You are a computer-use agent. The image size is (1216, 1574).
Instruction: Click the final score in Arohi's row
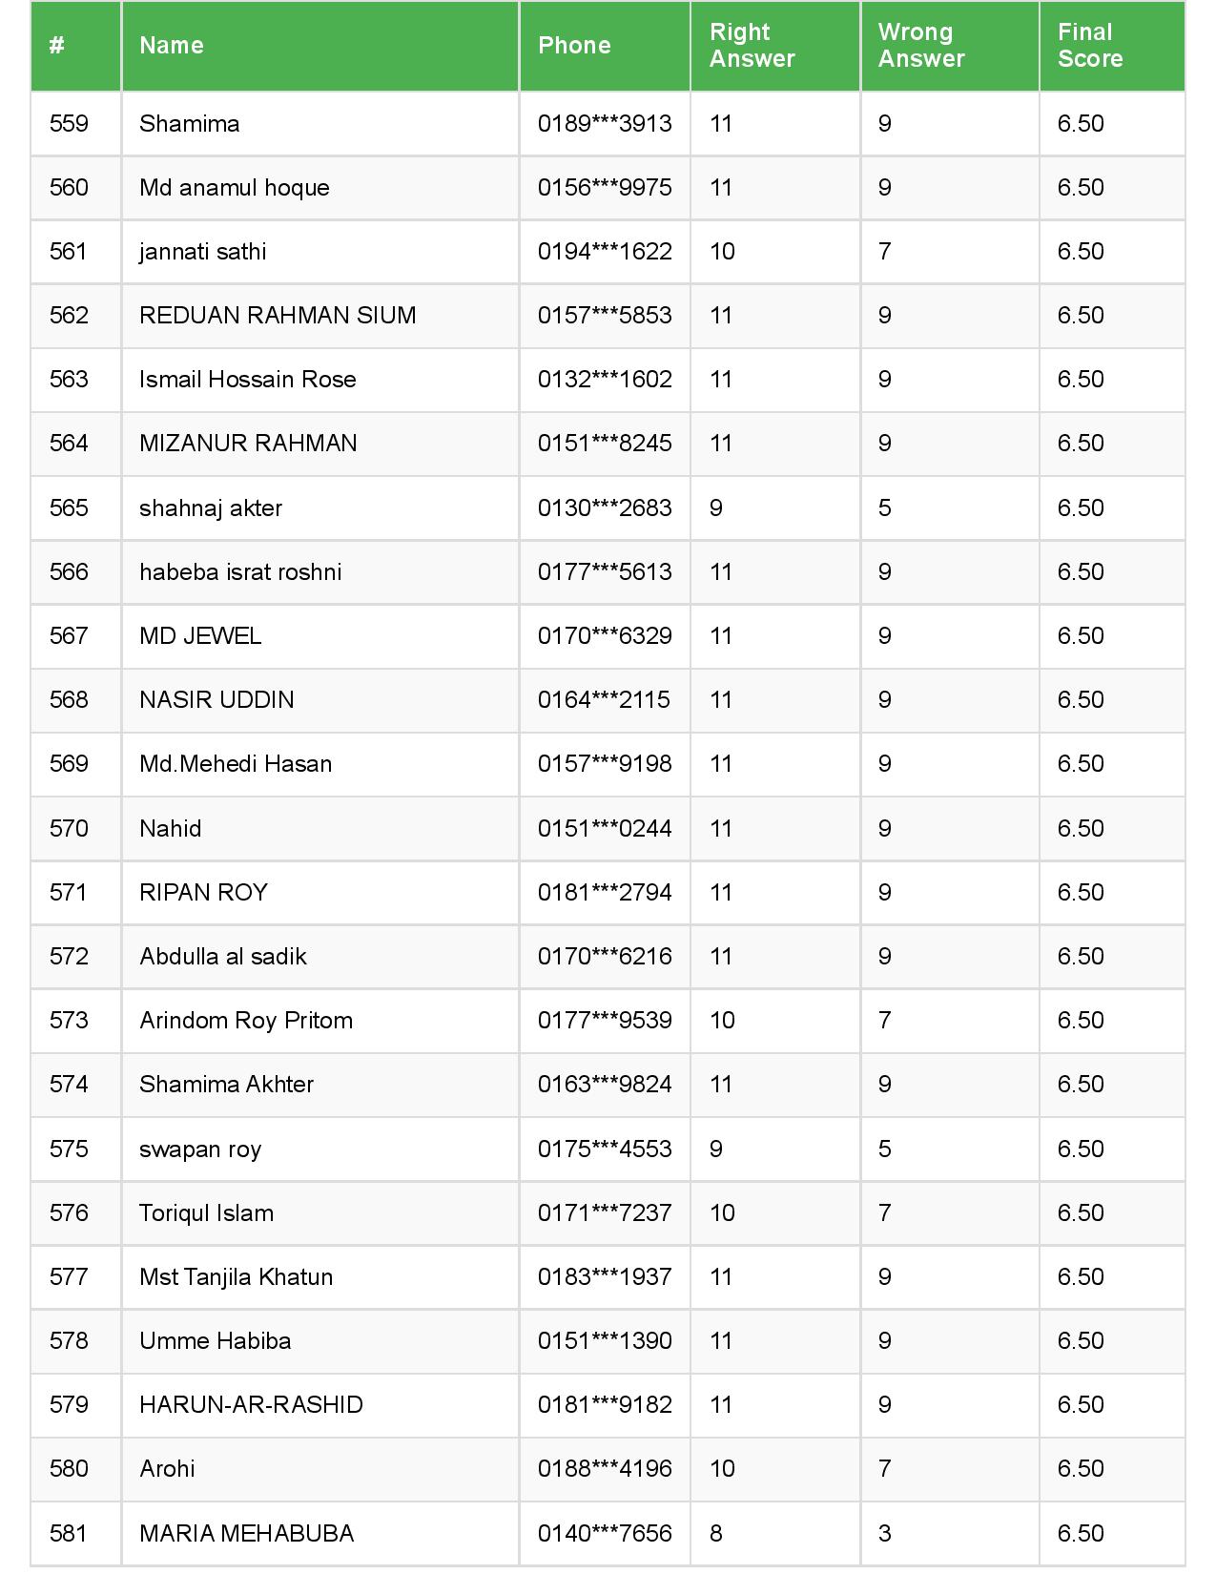click(1081, 1469)
